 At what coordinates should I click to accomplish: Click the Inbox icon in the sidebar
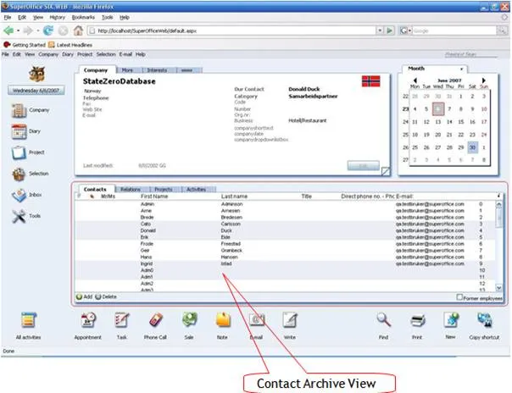pyautogui.click(x=21, y=196)
